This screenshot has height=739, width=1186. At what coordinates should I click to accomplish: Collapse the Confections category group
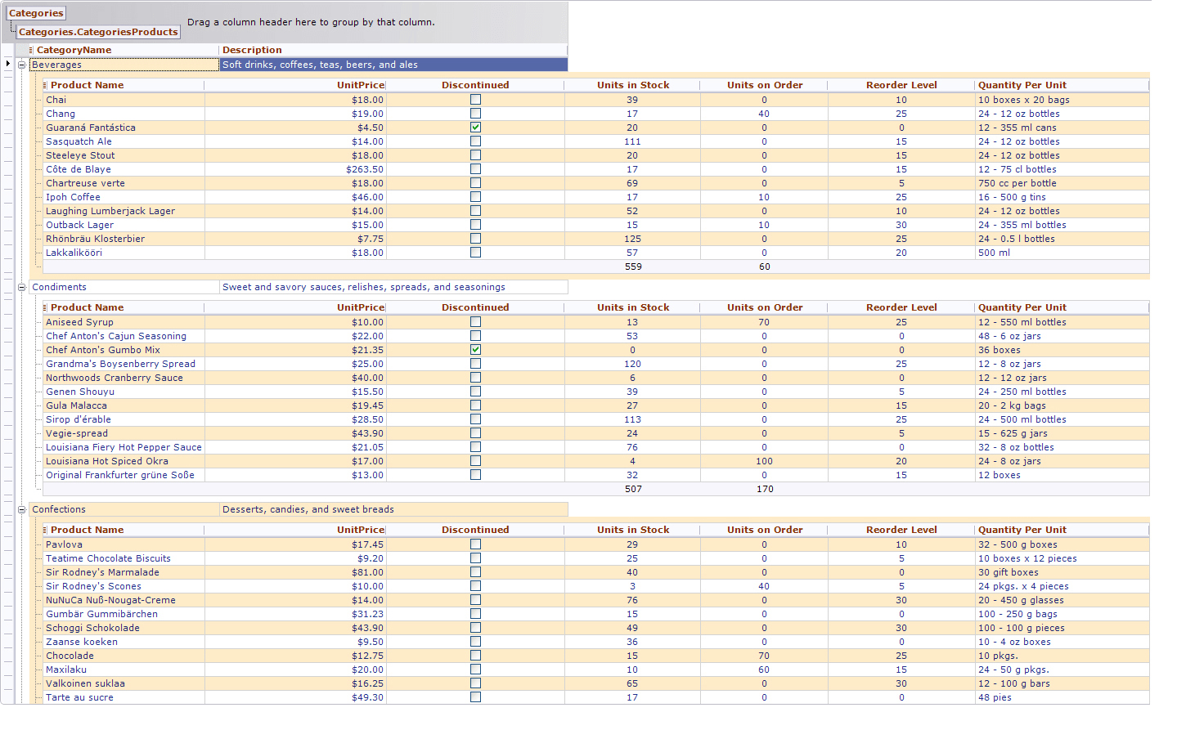pyautogui.click(x=20, y=509)
